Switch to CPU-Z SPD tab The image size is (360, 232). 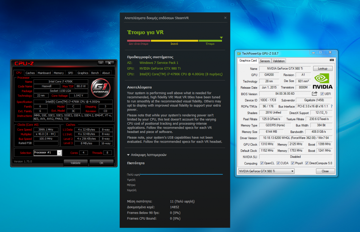(70, 73)
